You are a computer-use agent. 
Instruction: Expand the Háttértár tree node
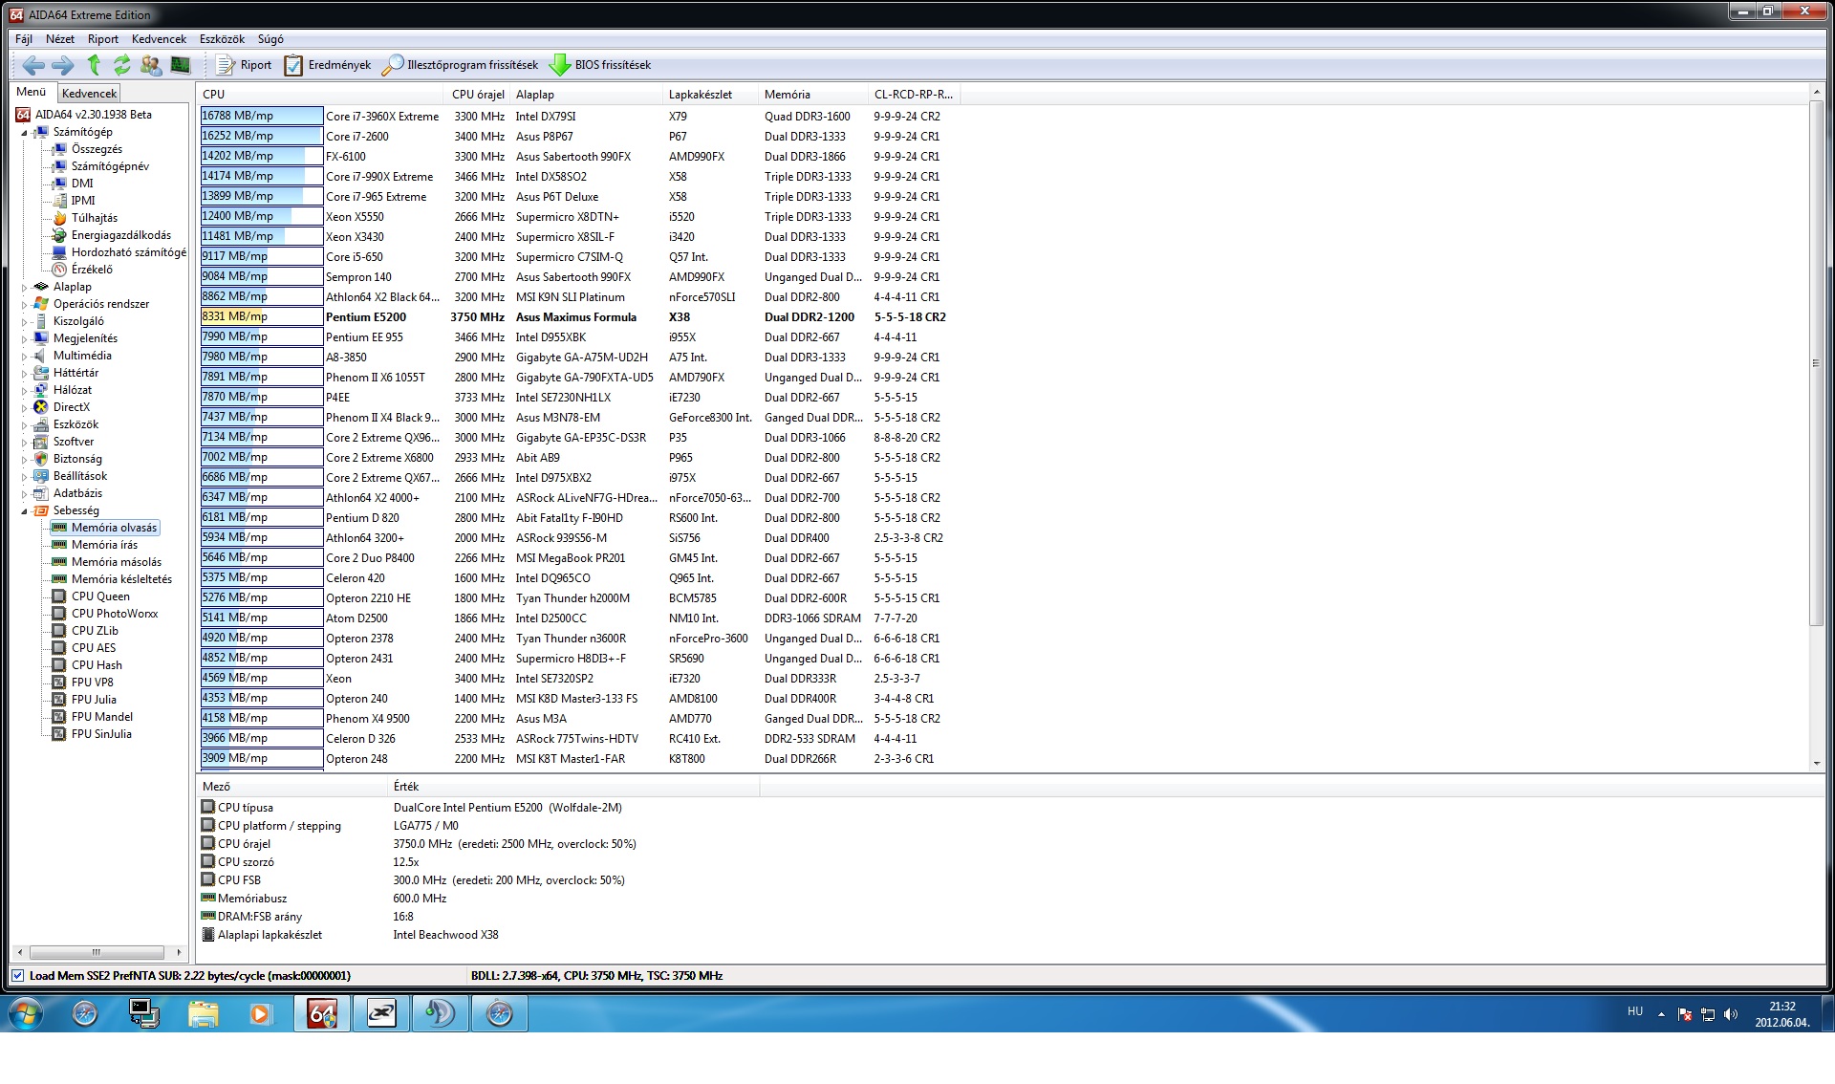[x=24, y=373]
